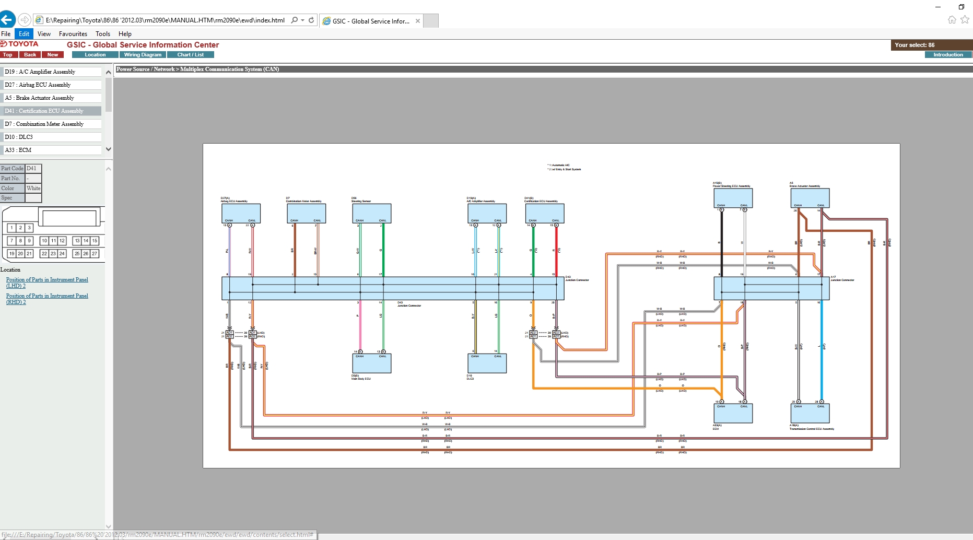
Task: Click the Introduction button
Action: click(948, 55)
